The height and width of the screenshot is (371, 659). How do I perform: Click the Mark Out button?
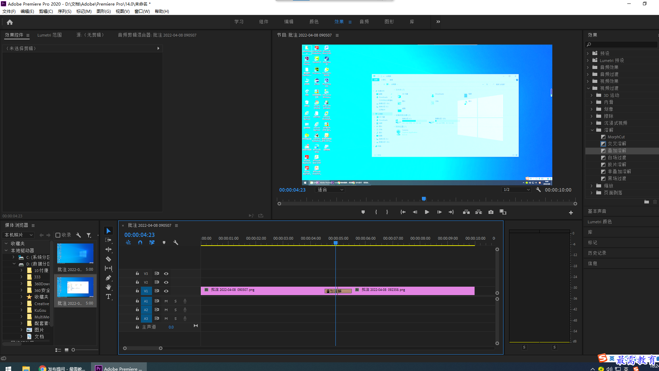[x=387, y=212]
